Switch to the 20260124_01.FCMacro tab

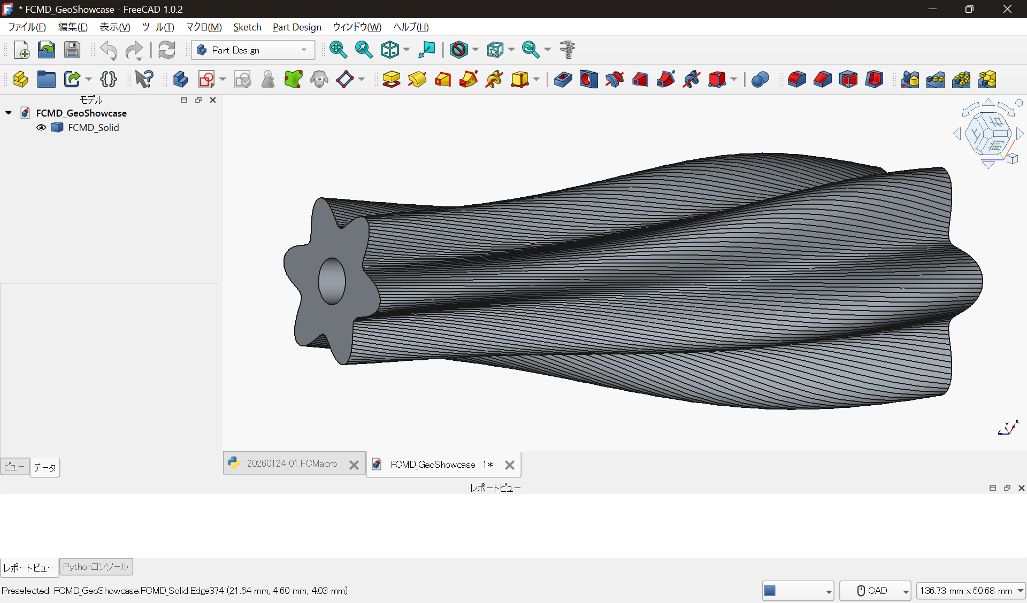click(x=292, y=463)
